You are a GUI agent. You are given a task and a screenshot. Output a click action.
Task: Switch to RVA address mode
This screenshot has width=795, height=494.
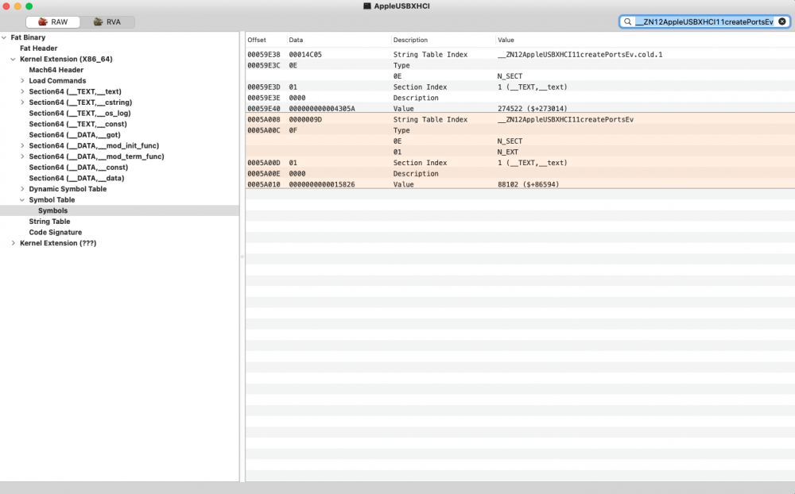point(107,21)
